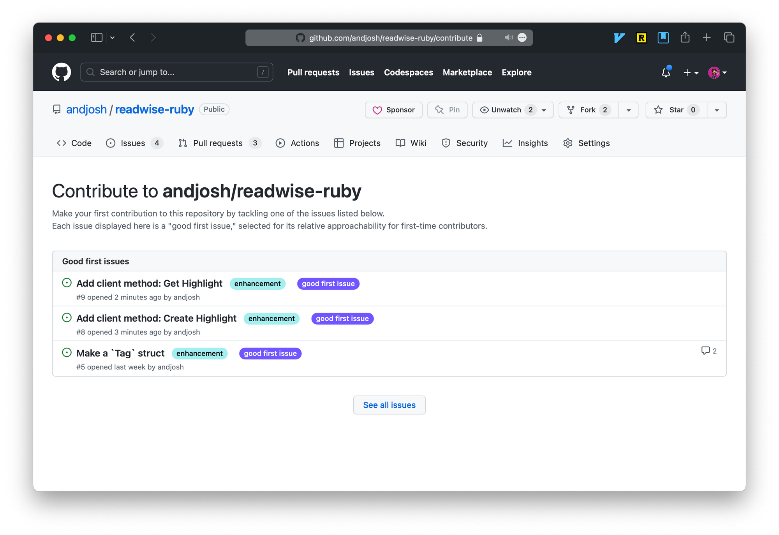Expand the sidebar options chevron
779x535 pixels.
click(113, 38)
